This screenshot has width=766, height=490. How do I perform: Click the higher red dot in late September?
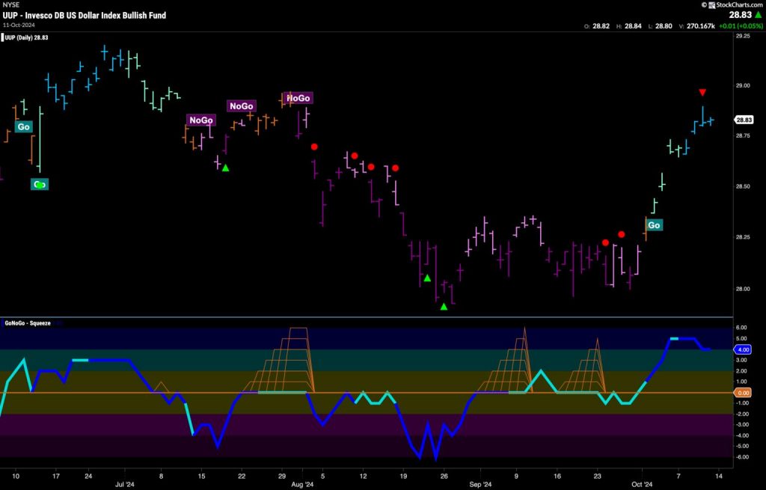pyautogui.click(x=622, y=234)
